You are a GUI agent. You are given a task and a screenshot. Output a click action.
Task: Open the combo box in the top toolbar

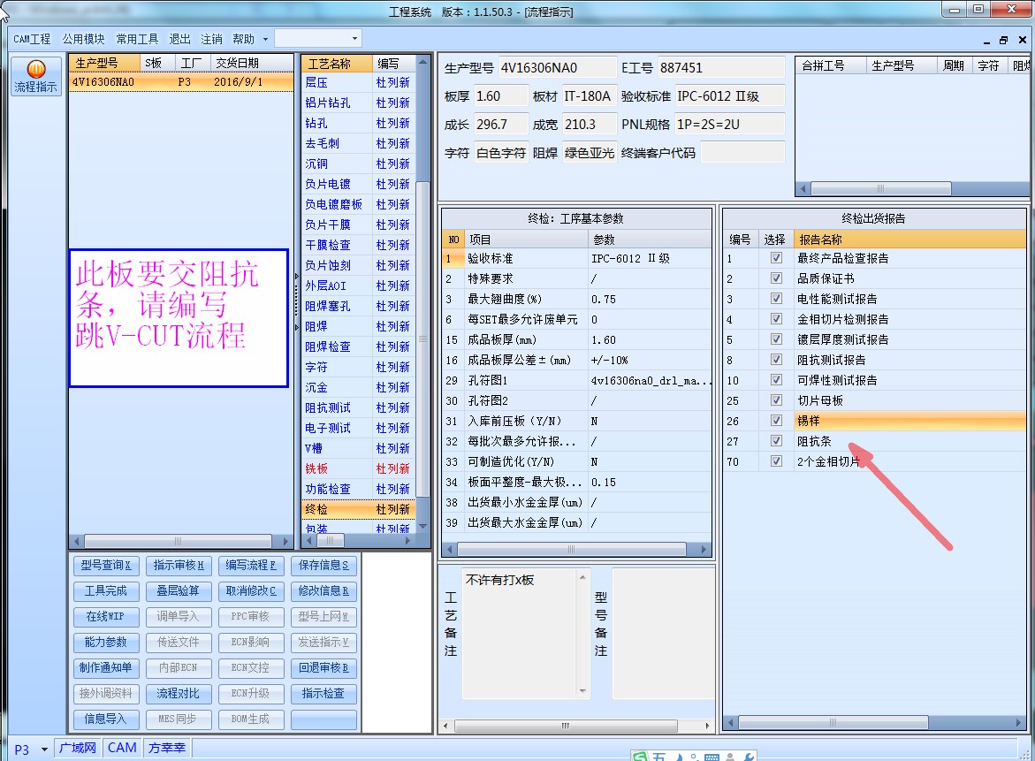click(x=354, y=38)
